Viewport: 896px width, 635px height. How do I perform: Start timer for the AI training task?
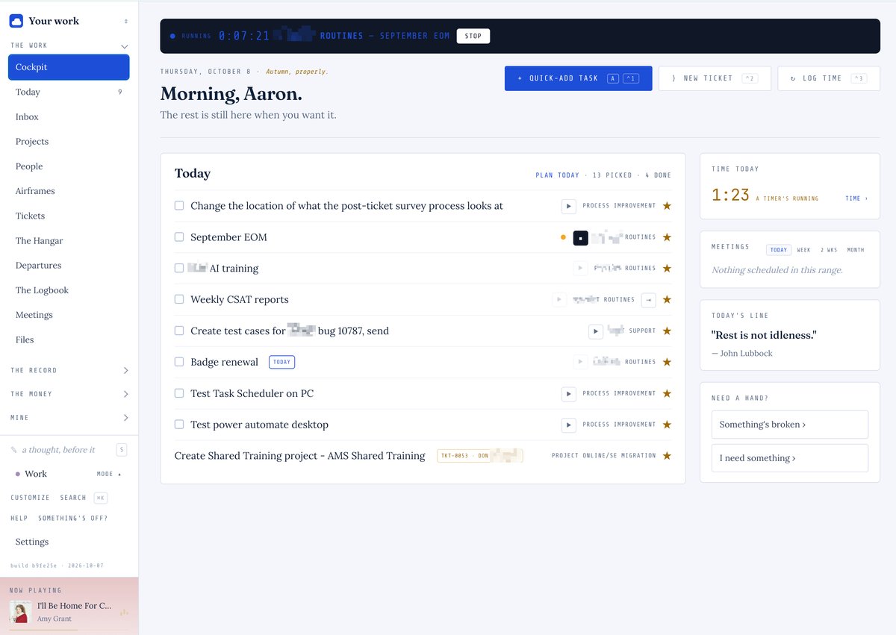click(580, 268)
